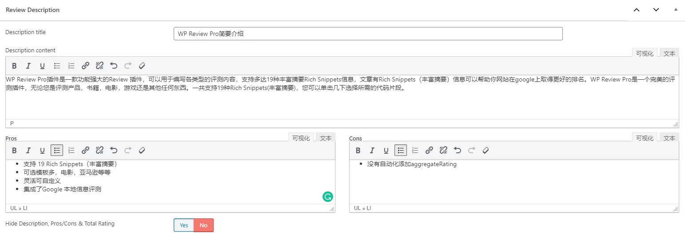Grab Cons editor resize handle
Screen dimensions: 685x233
click(x=675, y=209)
